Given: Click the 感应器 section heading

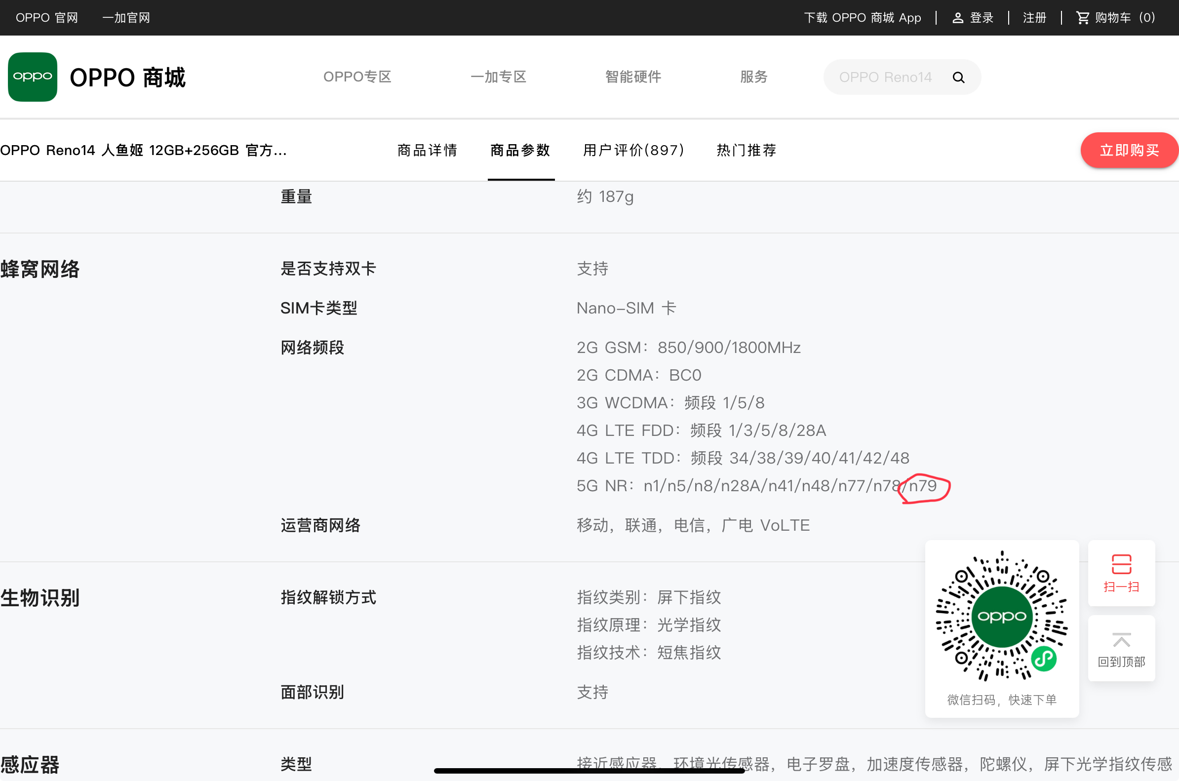Looking at the screenshot, I should coord(30,765).
